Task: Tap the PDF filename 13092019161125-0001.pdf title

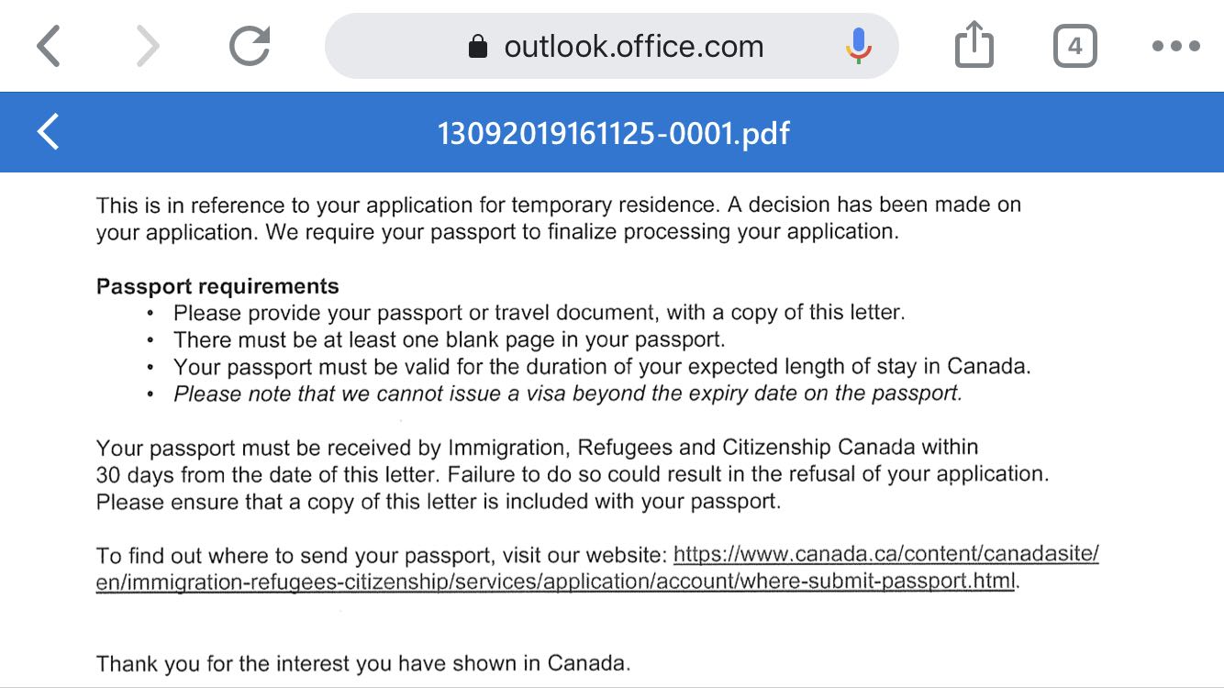Action: click(613, 134)
